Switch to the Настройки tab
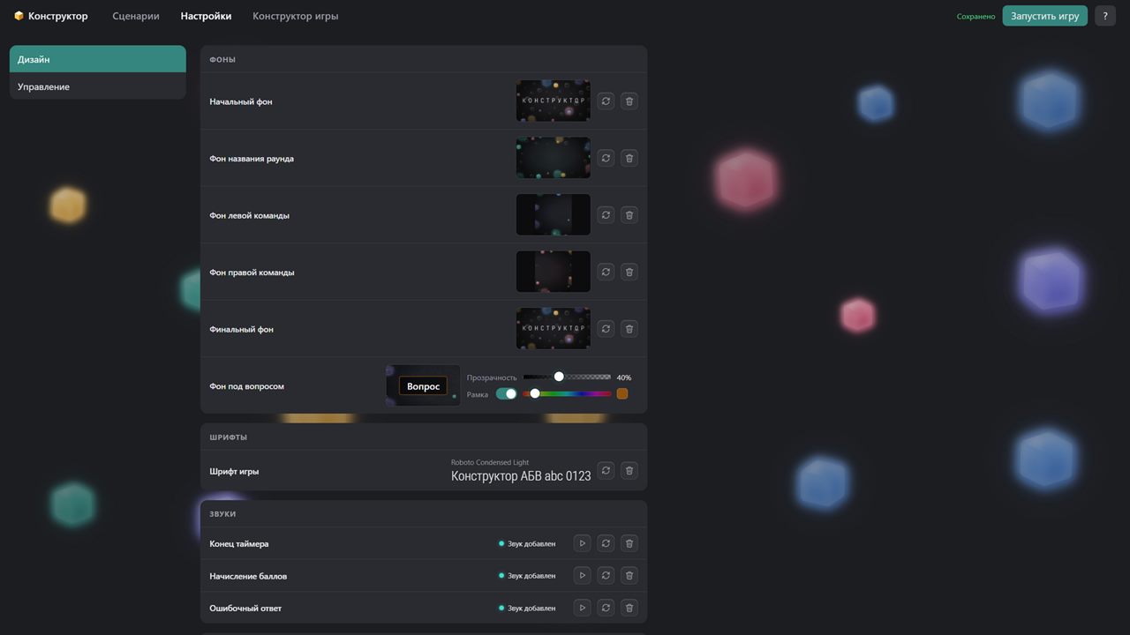 tap(206, 16)
